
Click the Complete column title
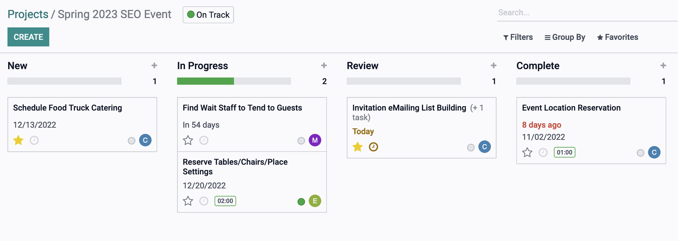tap(538, 66)
